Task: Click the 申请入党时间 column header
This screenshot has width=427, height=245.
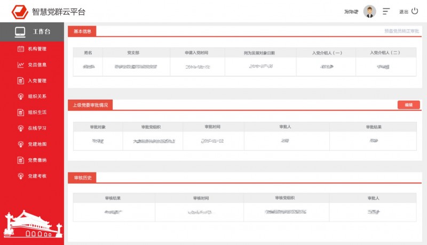Action: click(x=196, y=53)
